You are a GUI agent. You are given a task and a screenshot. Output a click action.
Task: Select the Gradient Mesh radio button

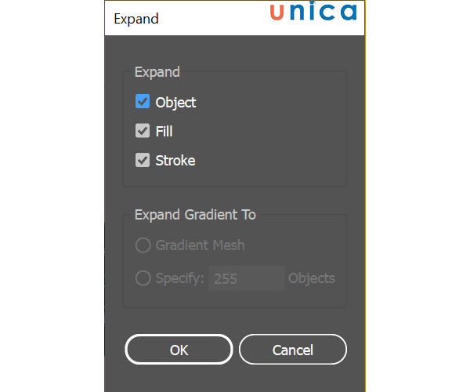point(143,245)
